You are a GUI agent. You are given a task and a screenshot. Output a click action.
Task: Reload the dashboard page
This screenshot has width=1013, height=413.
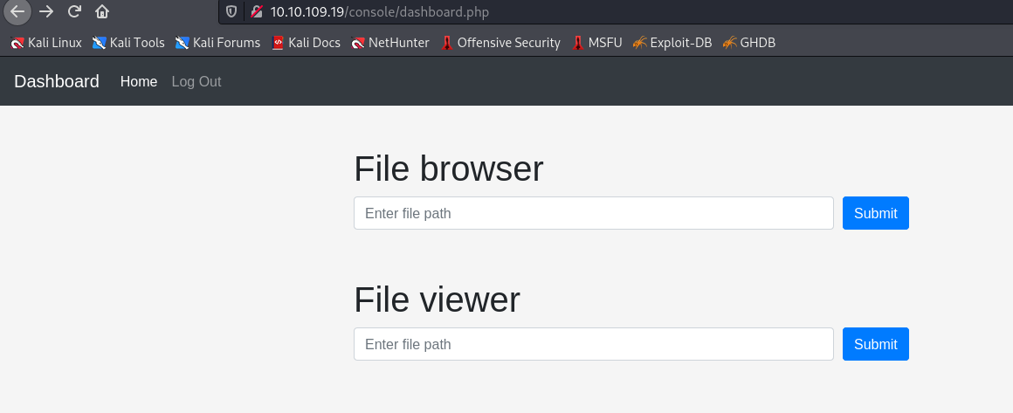coord(74,11)
